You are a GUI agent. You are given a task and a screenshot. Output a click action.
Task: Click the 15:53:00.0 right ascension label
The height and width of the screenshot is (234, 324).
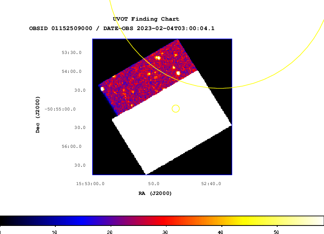[x=90, y=184]
